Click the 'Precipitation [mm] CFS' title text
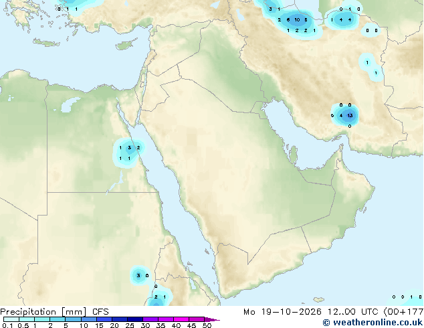This screenshot has height=328, width=424. point(54,312)
